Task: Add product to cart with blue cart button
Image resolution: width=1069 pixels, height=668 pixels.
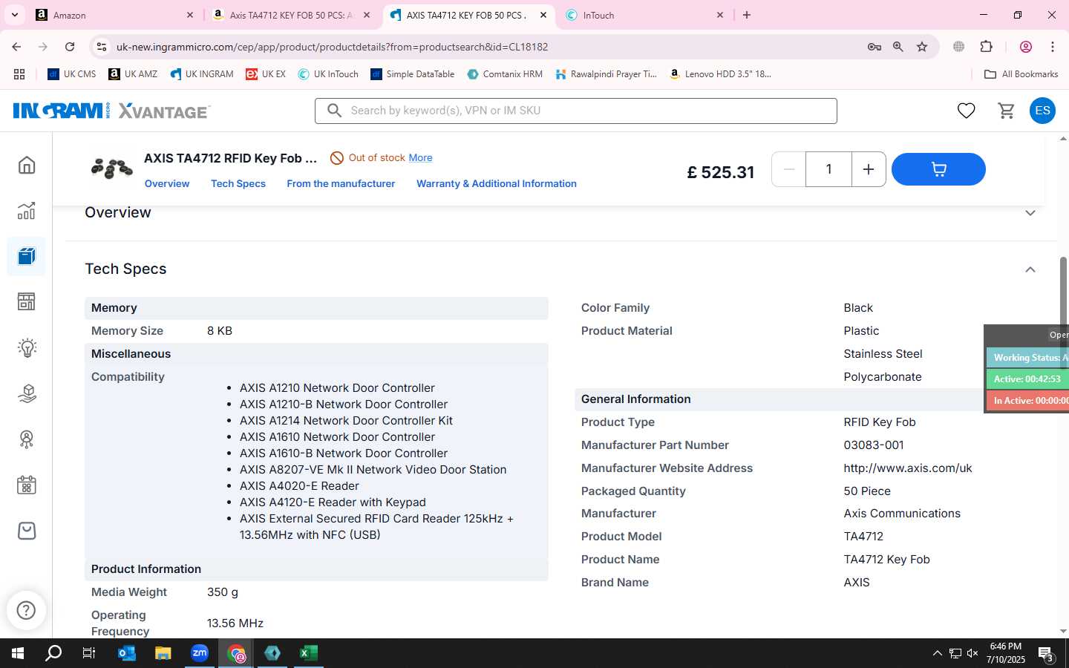Action: [x=938, y=169]
